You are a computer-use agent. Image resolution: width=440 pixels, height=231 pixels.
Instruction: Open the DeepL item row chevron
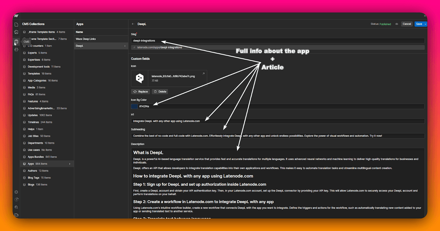point(125,46)
